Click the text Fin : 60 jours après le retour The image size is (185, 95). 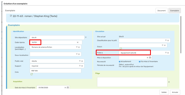tap(136, 66)
